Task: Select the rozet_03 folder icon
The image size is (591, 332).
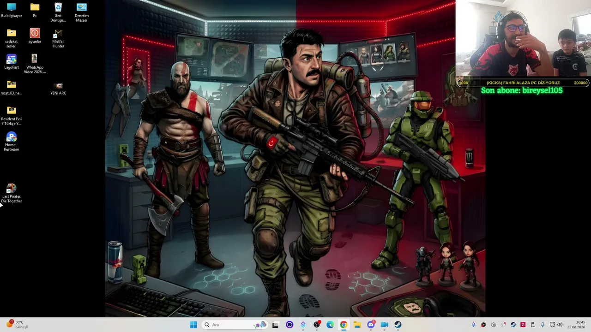Action: 12,88
